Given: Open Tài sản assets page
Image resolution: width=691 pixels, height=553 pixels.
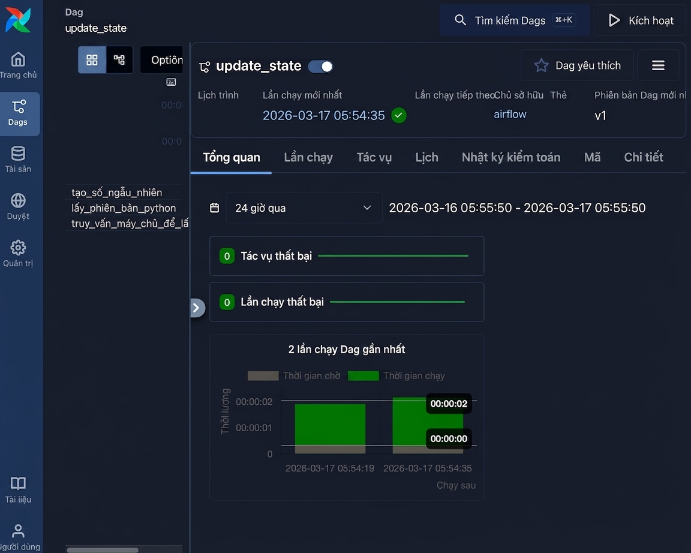Looking at the screenshot, I should pyautogui.click(x=18, y=159).
